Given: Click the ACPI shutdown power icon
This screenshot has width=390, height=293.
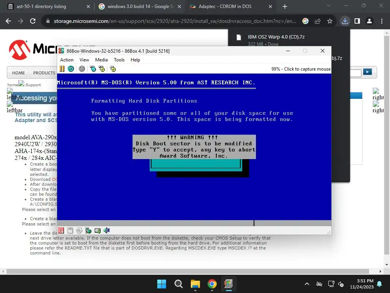Looking at the screenshot, I should coord(82,69).
